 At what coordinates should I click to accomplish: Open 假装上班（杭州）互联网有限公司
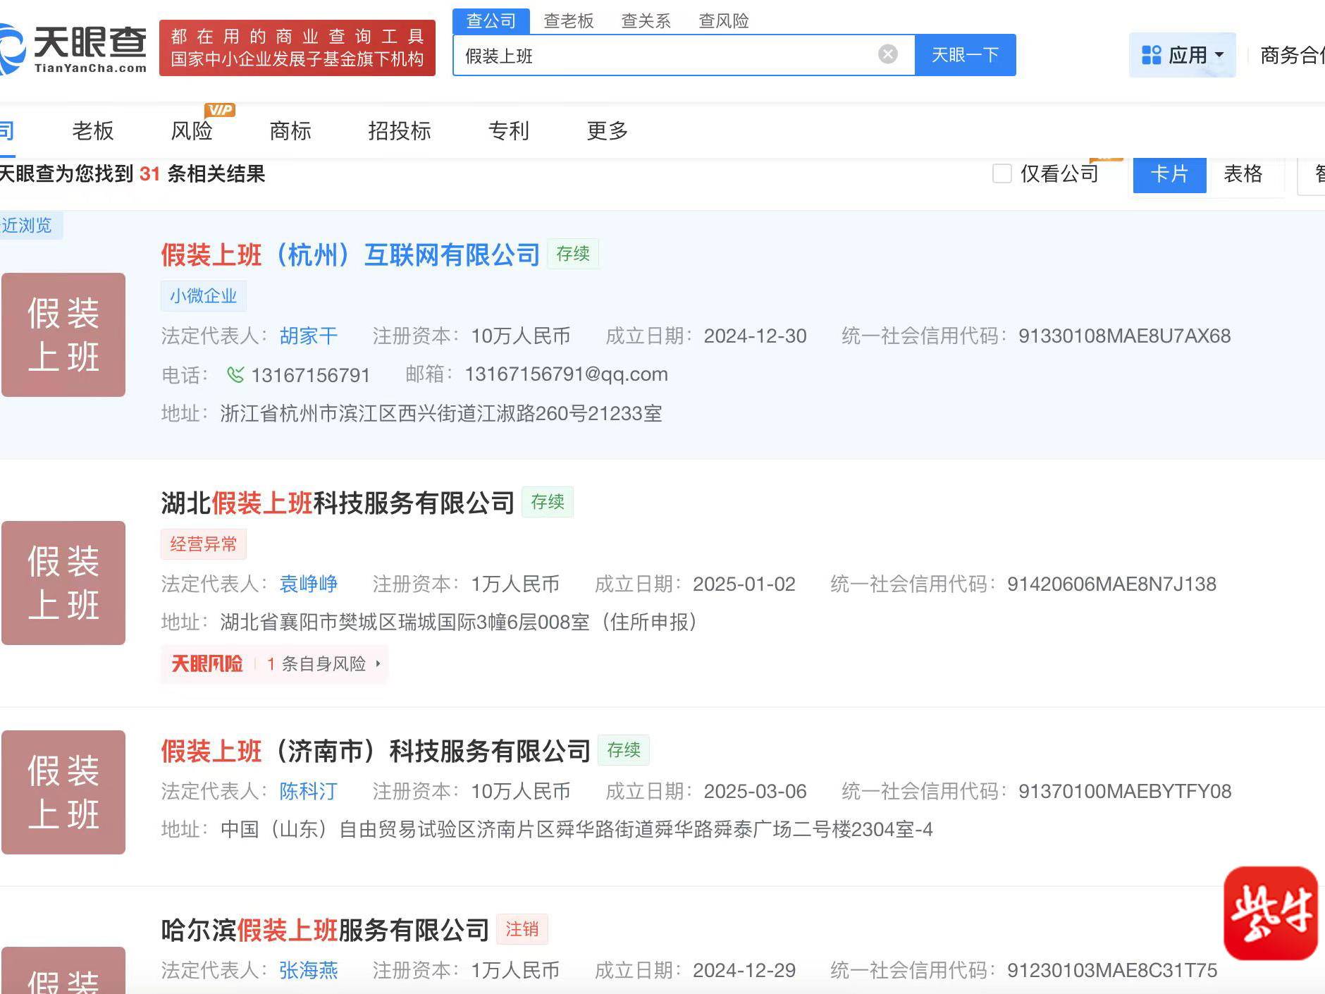350,254
